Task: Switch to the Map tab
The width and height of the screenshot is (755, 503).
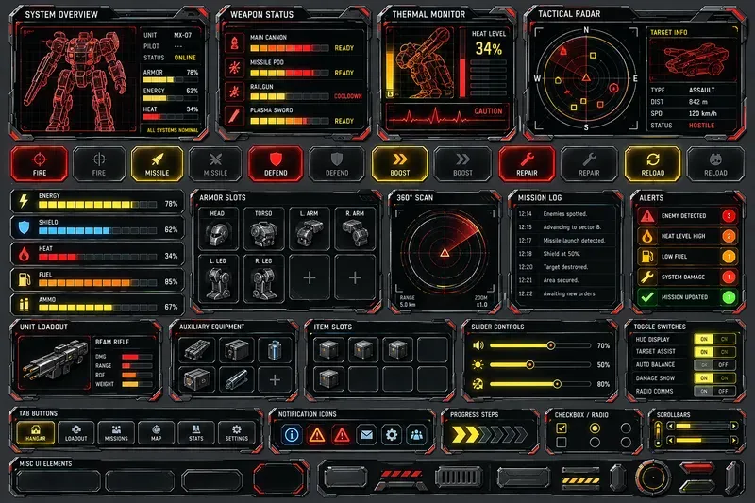Action: coord(156,432)
